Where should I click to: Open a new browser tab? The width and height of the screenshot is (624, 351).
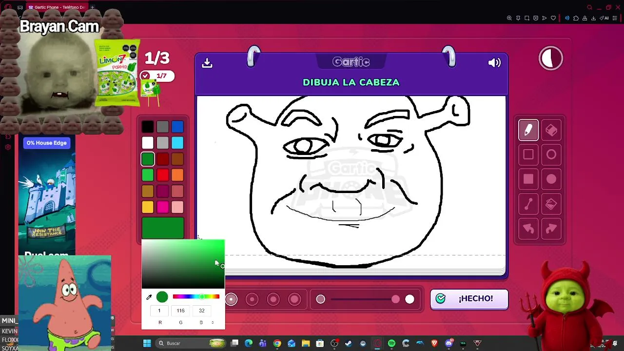click(92, 7)
